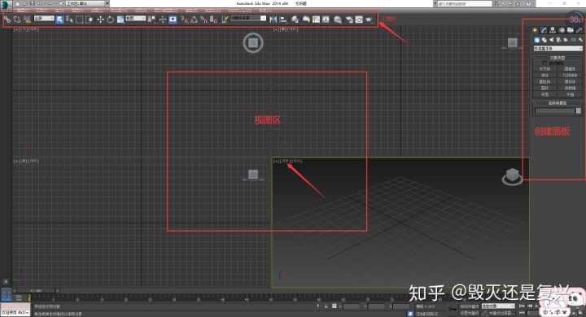The height and width of the screenshot is (317, 586).
Task: Expand the named selection sets dropdown
Action: (264, 19)
